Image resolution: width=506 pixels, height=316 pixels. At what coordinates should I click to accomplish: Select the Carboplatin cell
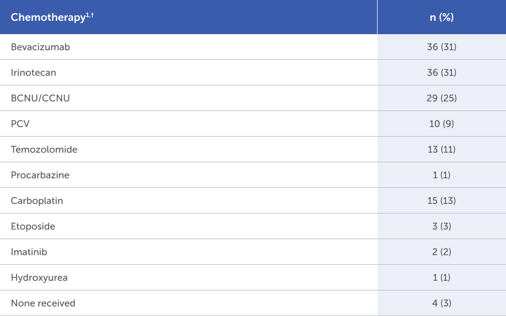point(37,201)
